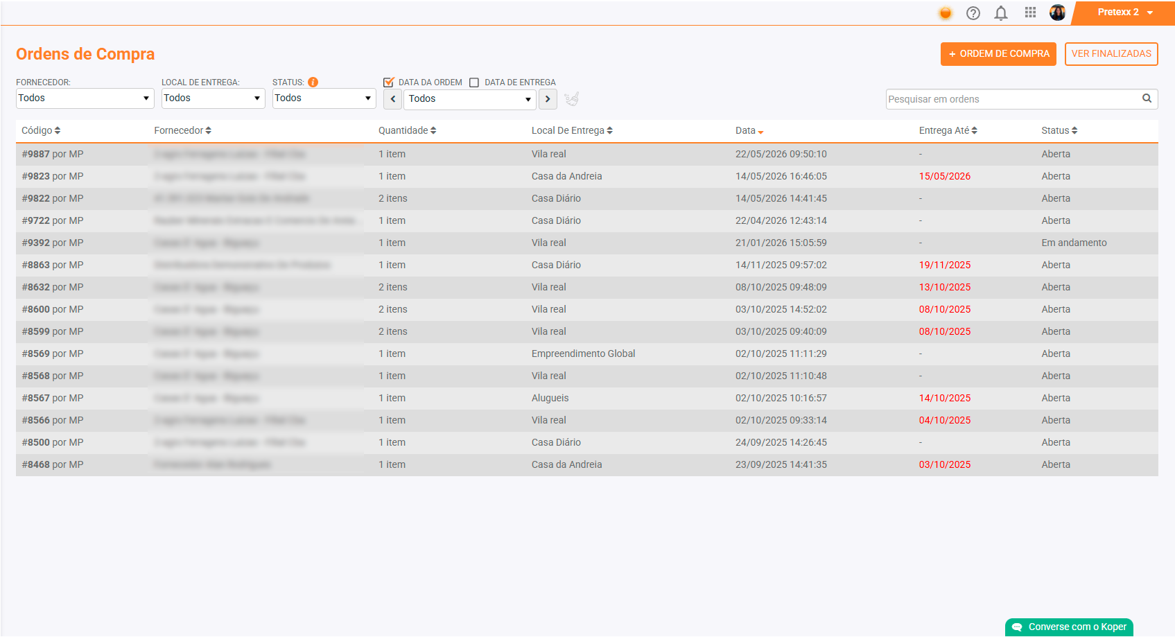Click the date 23/09/2025 14:41:35

[781, 464]
